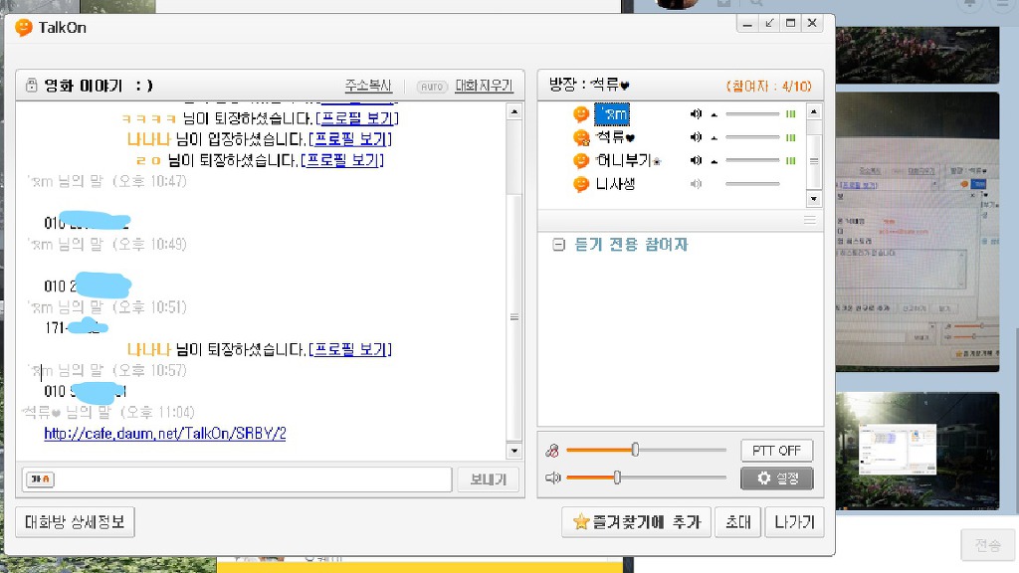Expand volume arrow for 허니부기
This screenshot has width=1019, height=573.
tap(714, 160)
